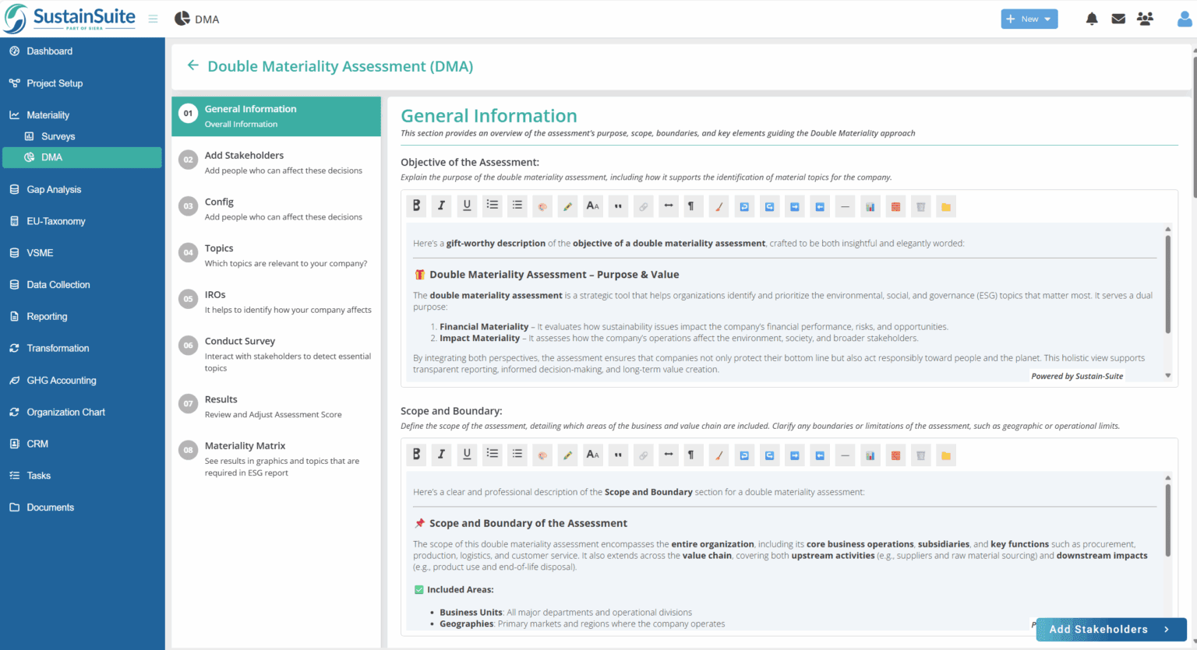The width and height of the screenshot is (1197, 650).
Task: Open the text color palette picker
Action: point(542,206)
